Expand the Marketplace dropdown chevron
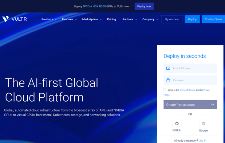Image resolution: width=225 pixels, height=143 pixels. pos(101,20)
